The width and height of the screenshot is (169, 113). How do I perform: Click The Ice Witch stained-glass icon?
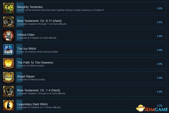coord(8,49)
